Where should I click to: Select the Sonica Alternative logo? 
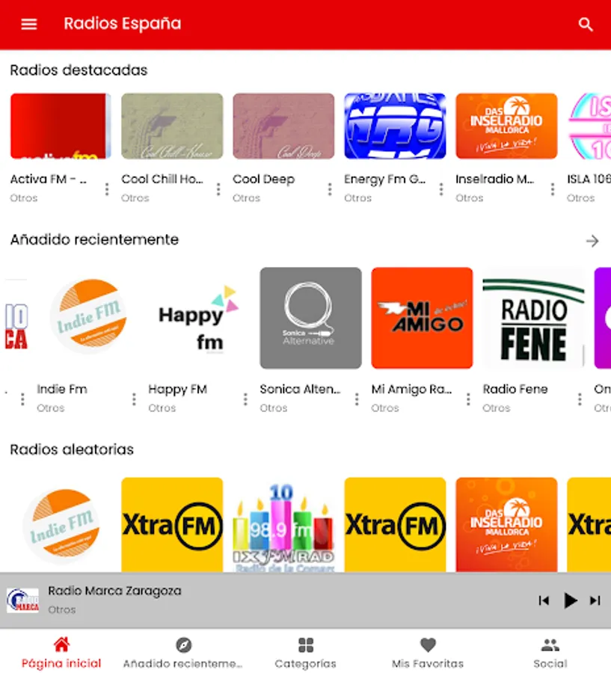tap(310, 318)
